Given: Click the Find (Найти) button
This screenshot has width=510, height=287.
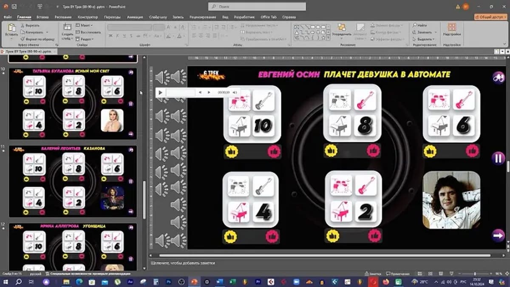Looking at the screenshot, I should (420, 26).
